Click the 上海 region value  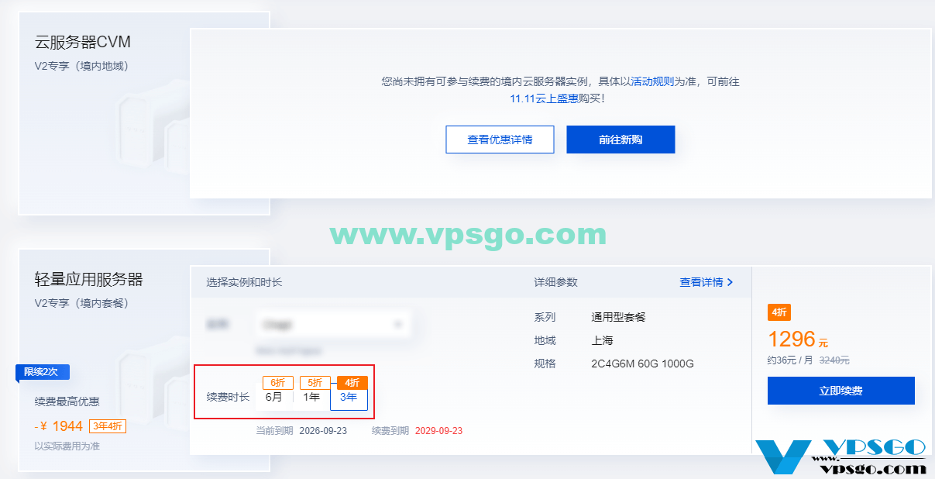point(602,340)
